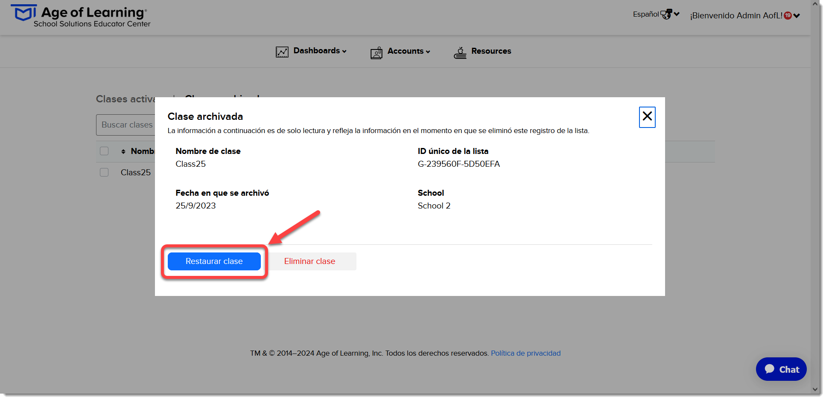Viewport: 826px width, 400px height.
Task: Click the Eliminar clase button
Action: (310, 261)
